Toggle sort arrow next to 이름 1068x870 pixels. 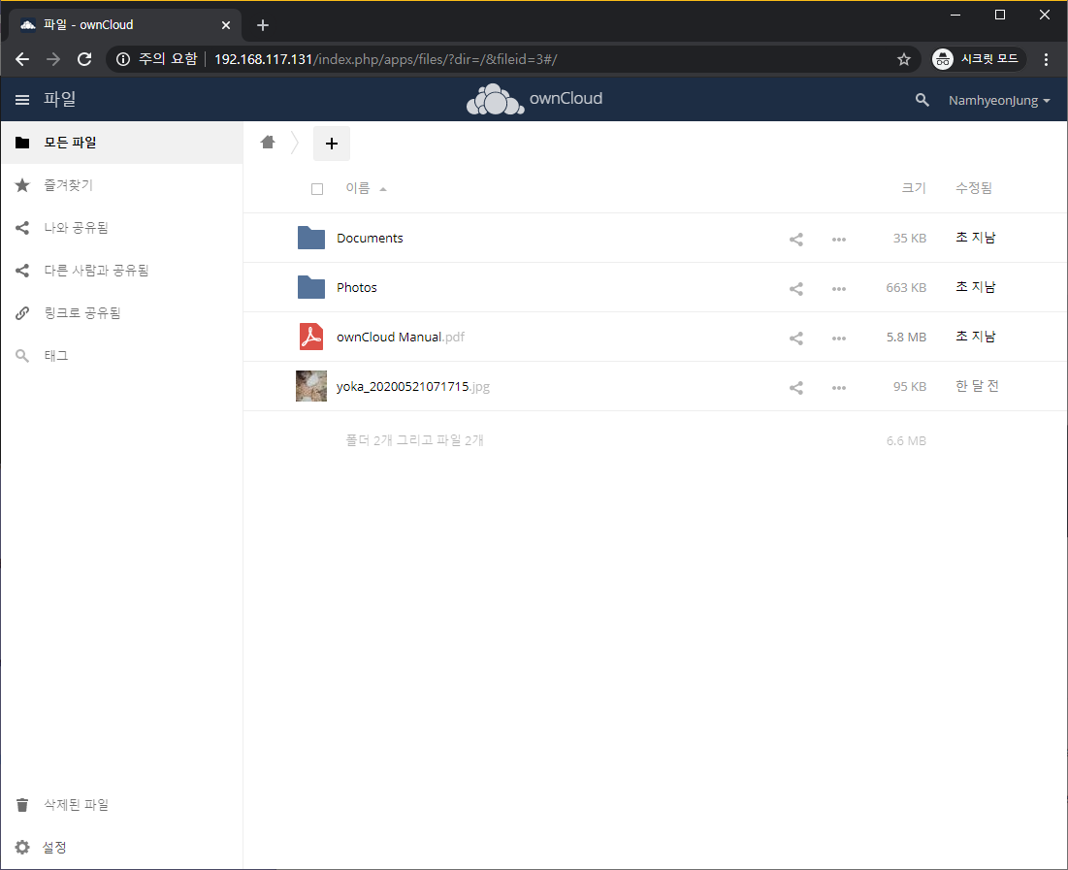click(x=383, y=189)
